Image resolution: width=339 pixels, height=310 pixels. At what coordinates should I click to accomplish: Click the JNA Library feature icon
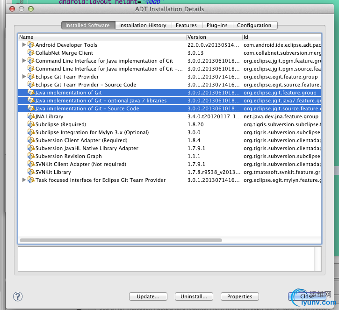click(31, 116)
